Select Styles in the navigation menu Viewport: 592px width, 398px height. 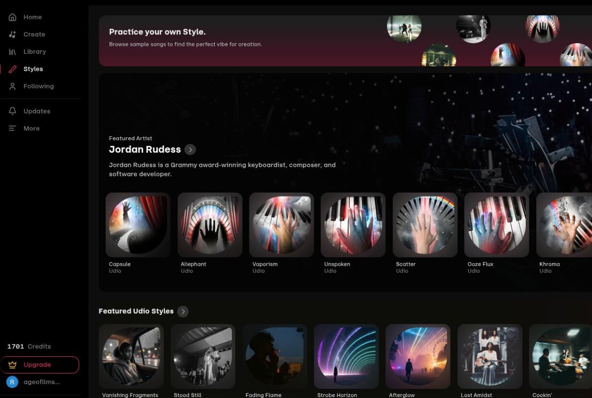(x=33, y=69)
